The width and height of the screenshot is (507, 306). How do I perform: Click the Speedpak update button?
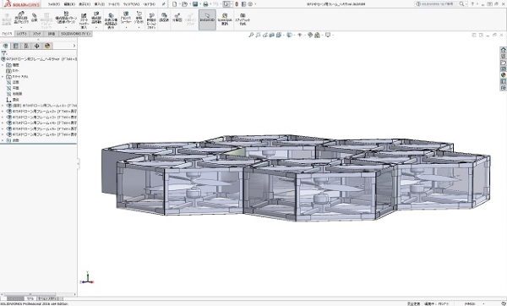225,19
